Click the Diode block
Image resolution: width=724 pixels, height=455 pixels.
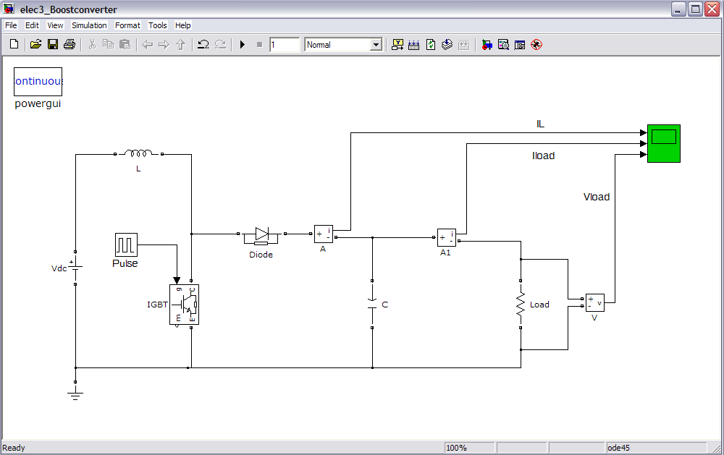click(261, 234)
